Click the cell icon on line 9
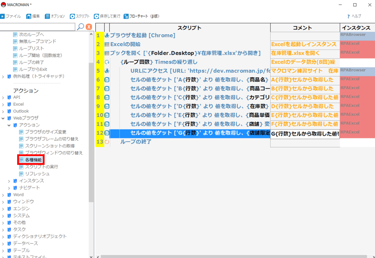 107,106
